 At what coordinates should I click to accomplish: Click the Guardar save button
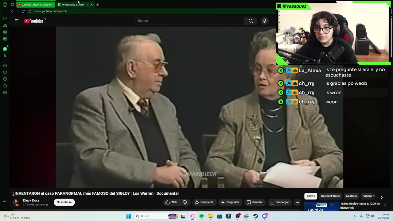(x=255, y=202)
